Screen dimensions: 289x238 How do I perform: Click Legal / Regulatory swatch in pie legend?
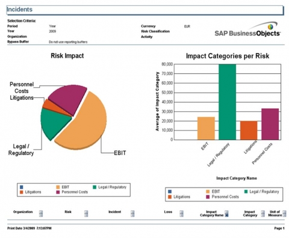coord(95,187)
